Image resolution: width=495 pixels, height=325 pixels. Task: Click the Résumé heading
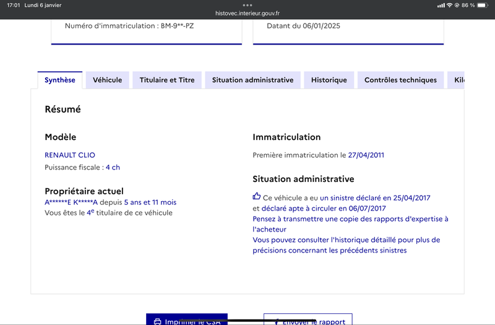click(63, 110)
